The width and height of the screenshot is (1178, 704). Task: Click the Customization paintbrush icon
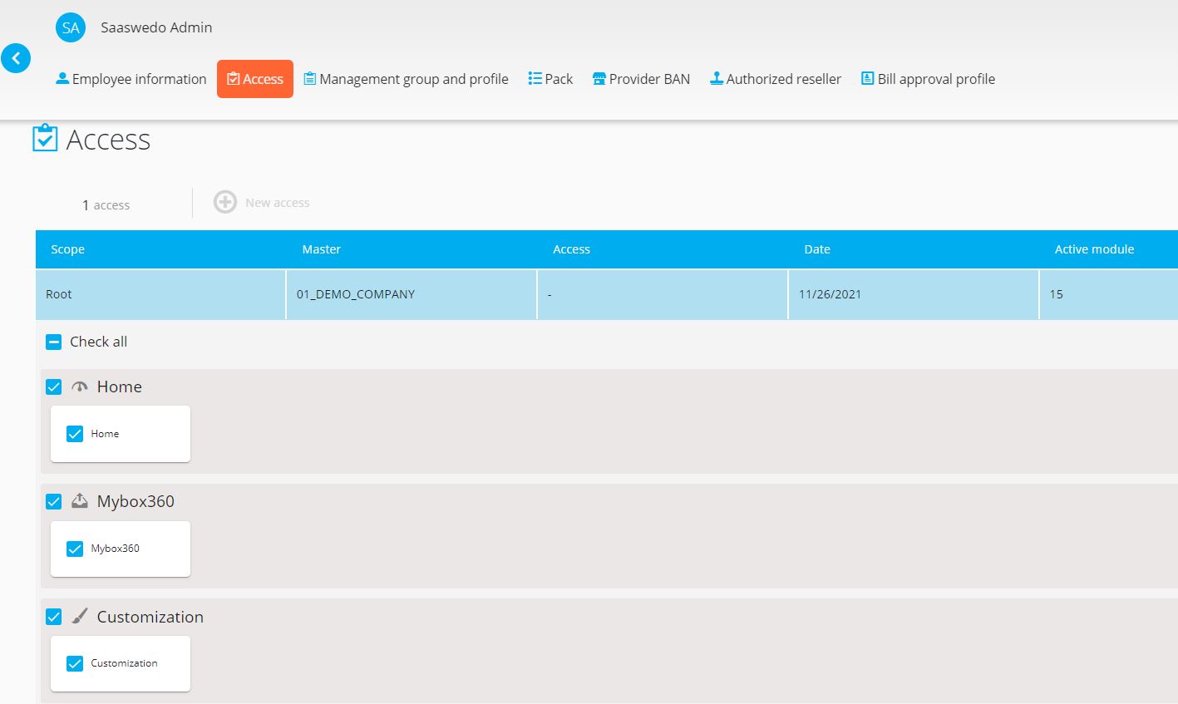click(x=80, y=617)
